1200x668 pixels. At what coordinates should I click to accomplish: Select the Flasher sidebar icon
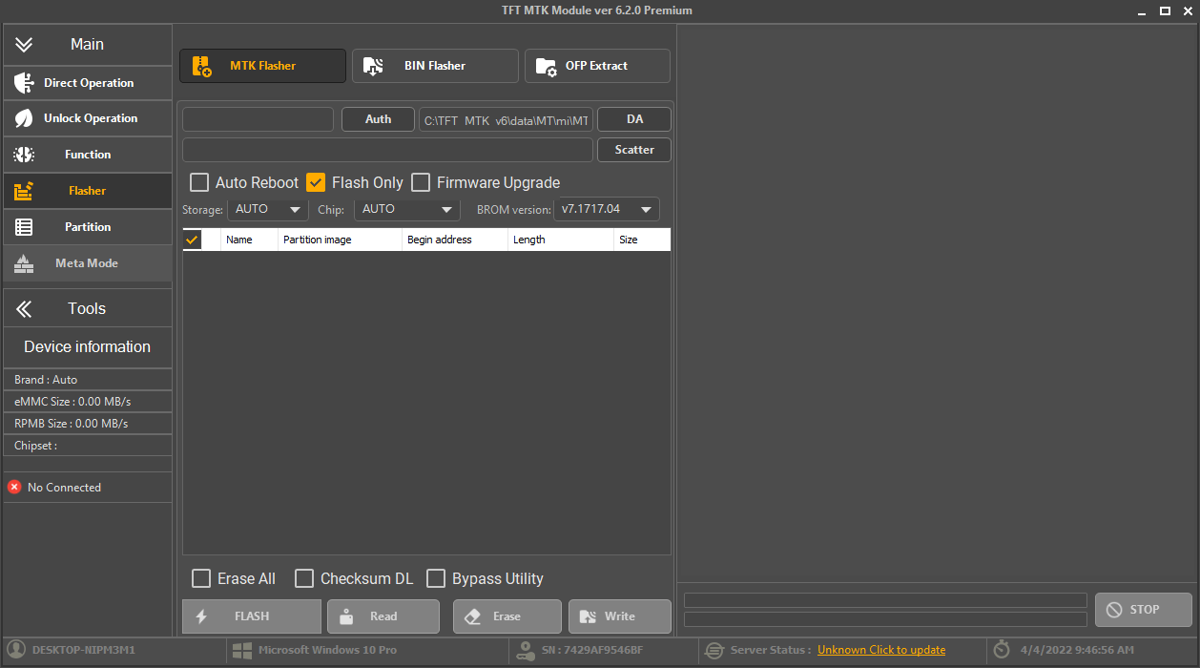coord(25,191)
